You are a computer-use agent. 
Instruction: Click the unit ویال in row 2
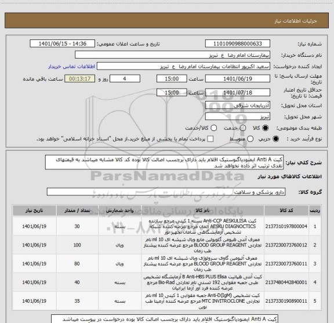pos(119,245)
